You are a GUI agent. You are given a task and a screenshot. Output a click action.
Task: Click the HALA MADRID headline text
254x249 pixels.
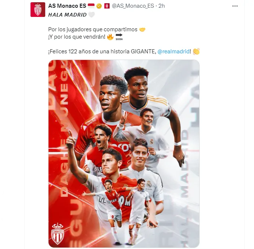point(67,15)
